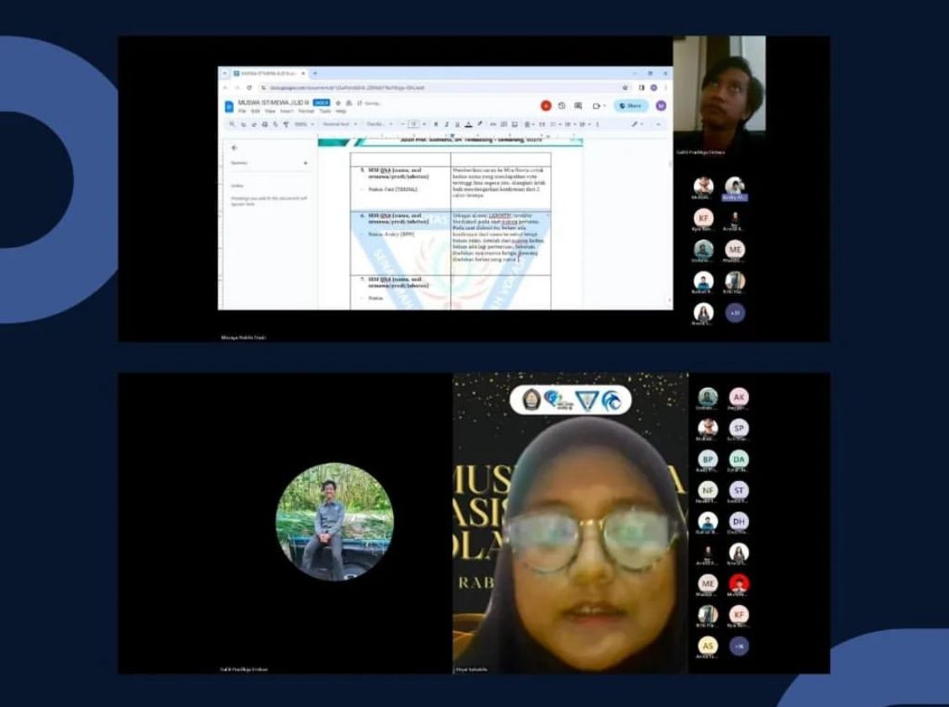949x707 pixels.
Task: Click the back arrow in outline panel
Action: point(235,147)
